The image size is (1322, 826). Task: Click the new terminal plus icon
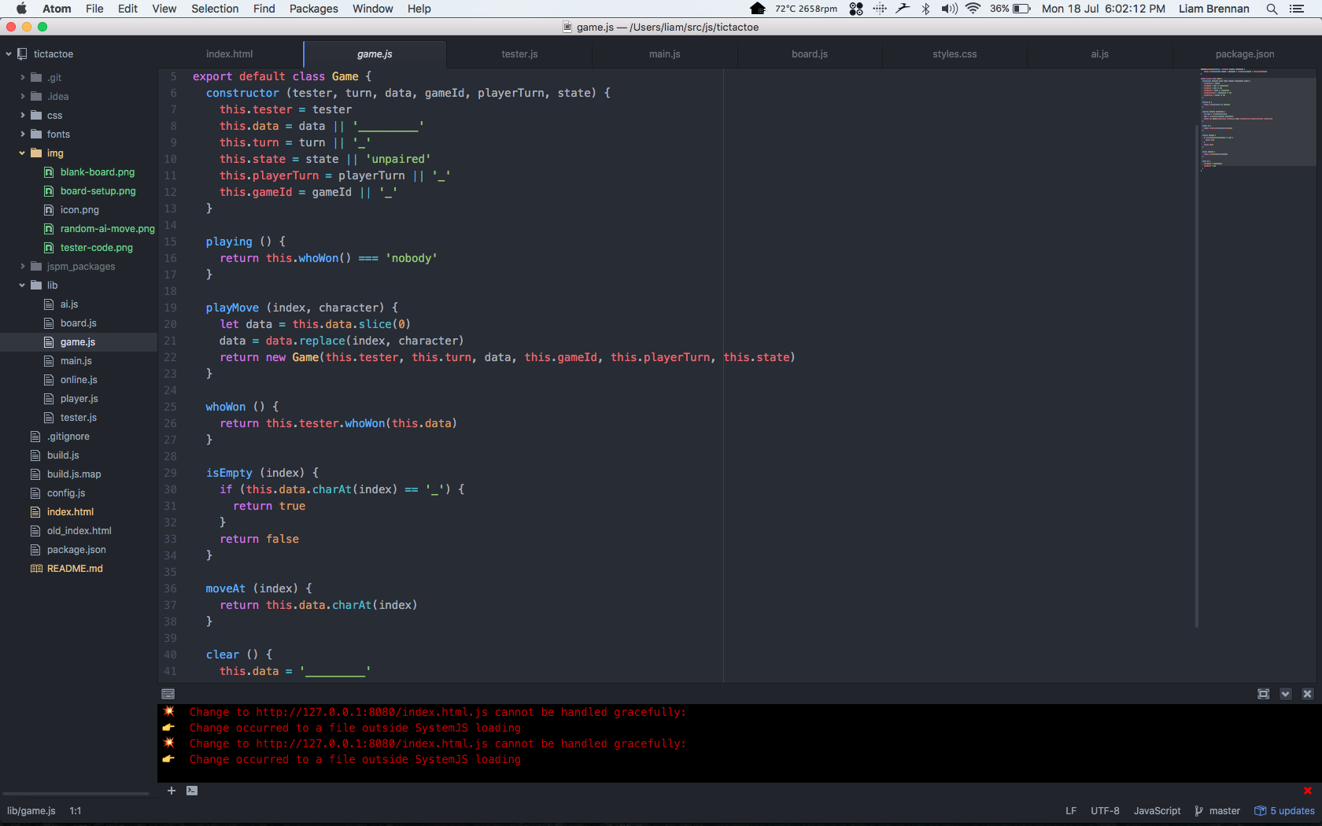(x=171, y=791)
